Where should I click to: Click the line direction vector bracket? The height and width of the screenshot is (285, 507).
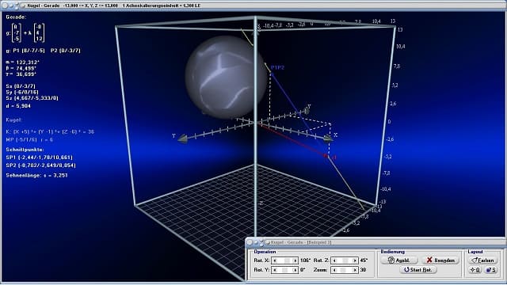[39, 33]
